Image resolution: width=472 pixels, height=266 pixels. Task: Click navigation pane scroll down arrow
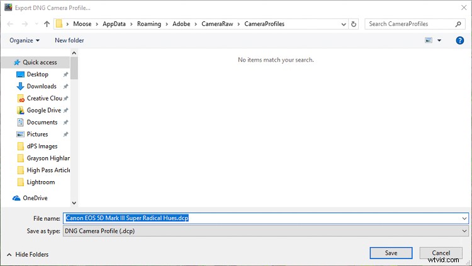[74, 203]
